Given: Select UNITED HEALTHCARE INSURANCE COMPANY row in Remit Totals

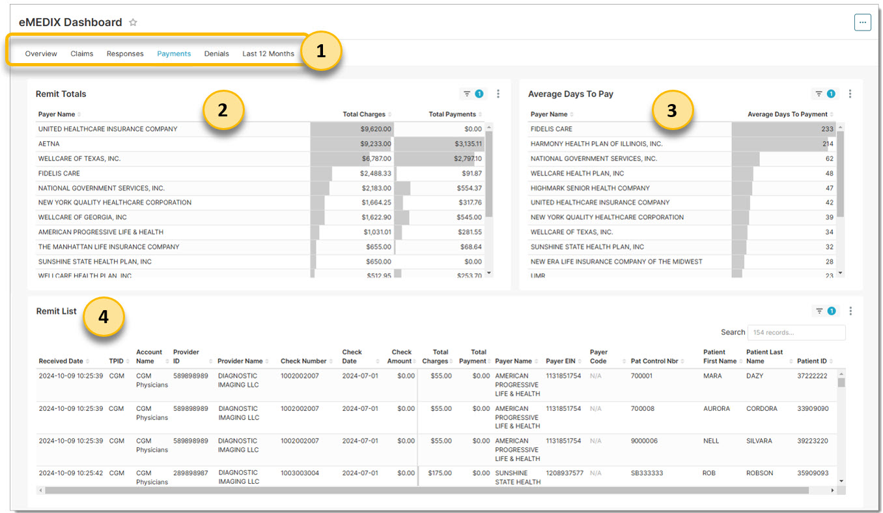Looking at the screenshot, I should 260,129.
